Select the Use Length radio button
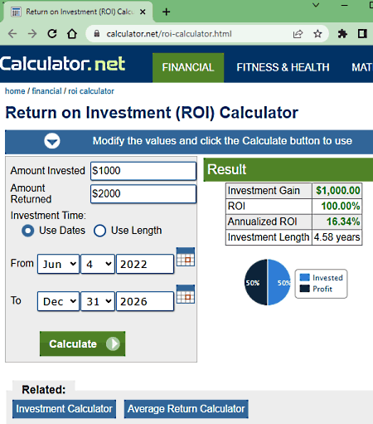Viewport: 373px width, 424px height. (99, 231)
